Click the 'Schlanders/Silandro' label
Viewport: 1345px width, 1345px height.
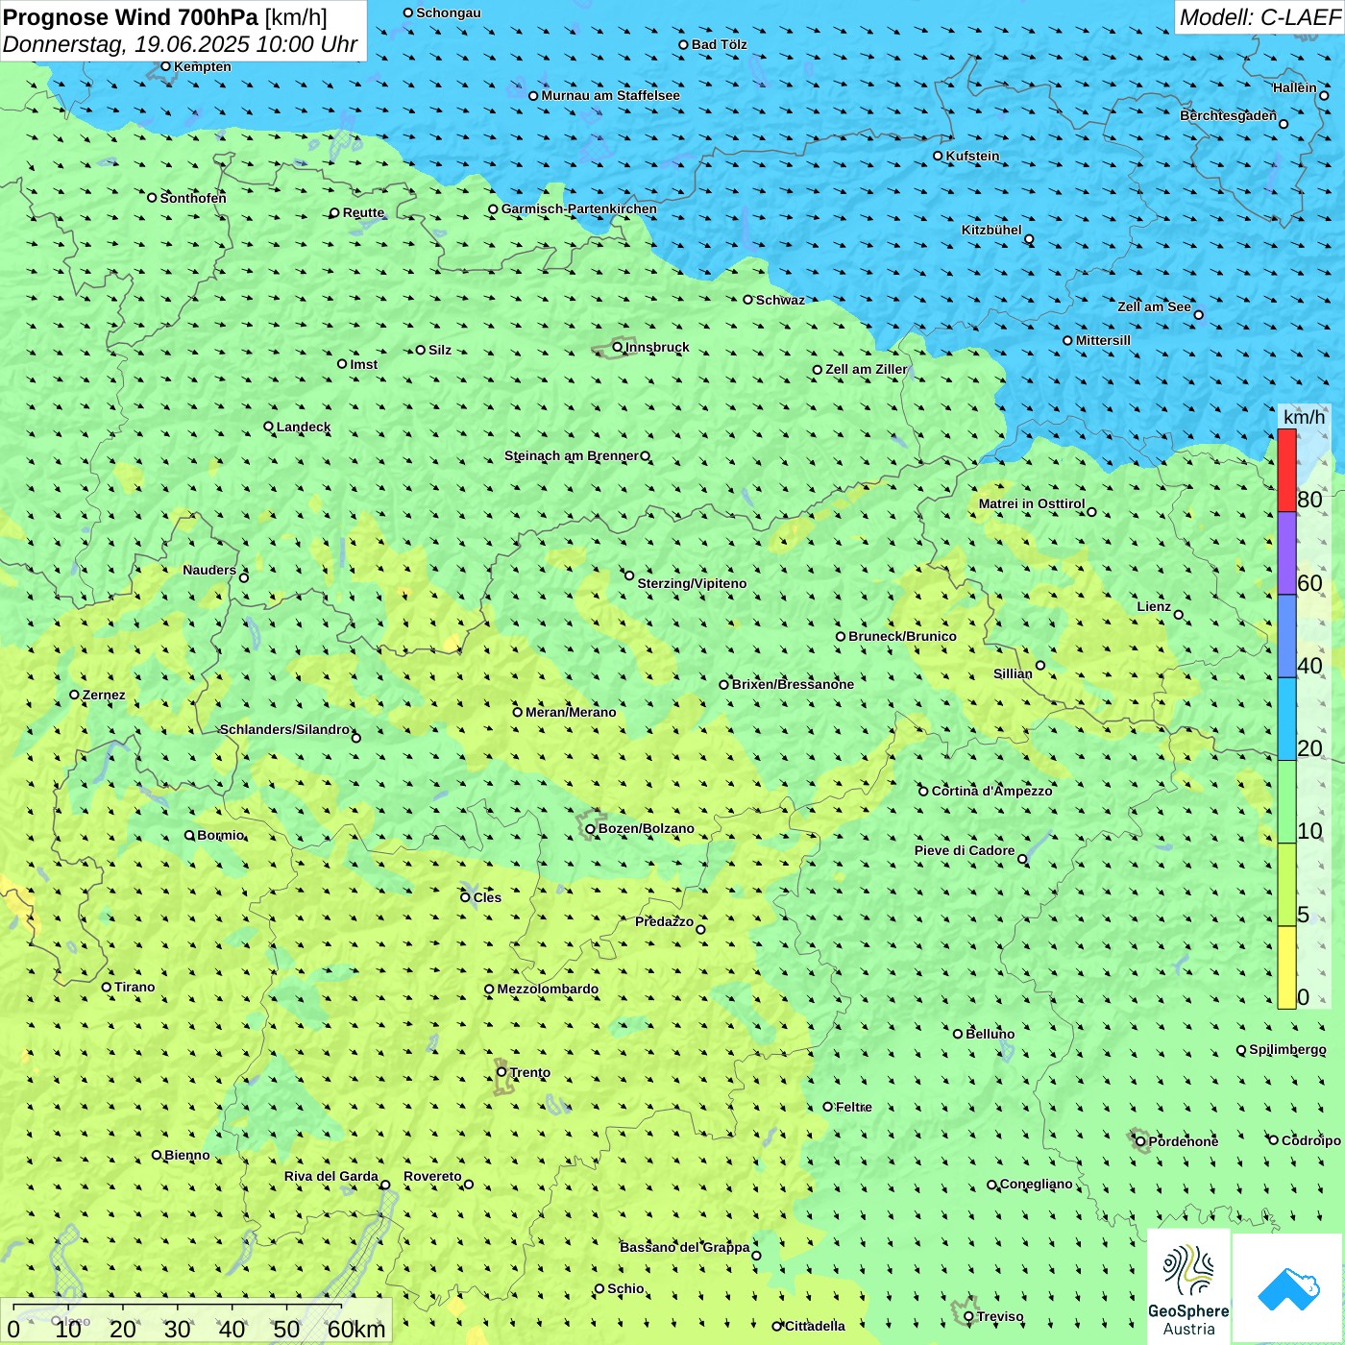click(284, 729)
